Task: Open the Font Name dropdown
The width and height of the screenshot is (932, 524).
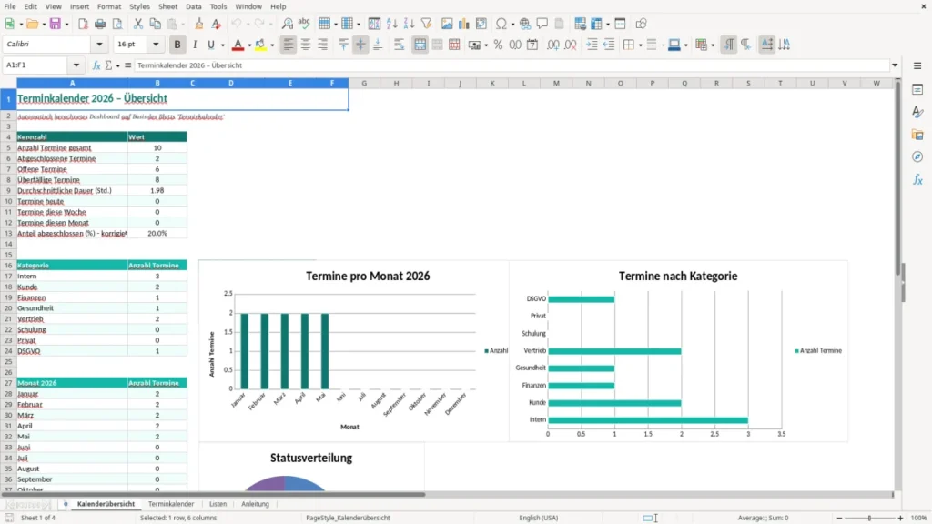Action: 99,45
